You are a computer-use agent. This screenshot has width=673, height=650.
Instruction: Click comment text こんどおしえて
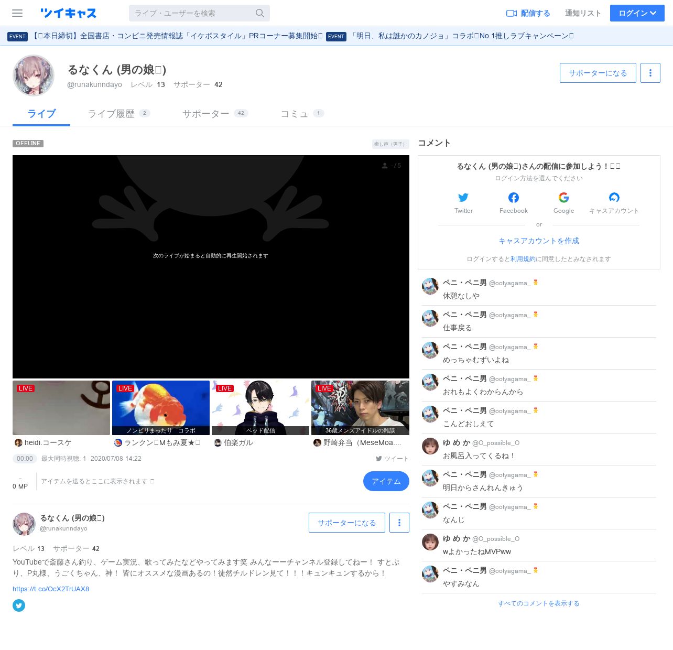(x=468, y=424)
